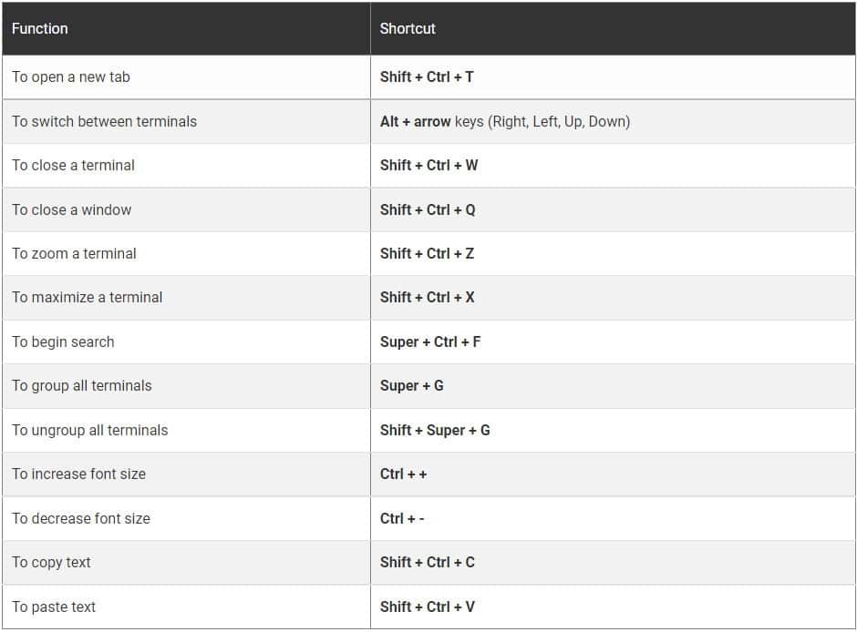Select the 'To open a new tab' cell
This screenshot has width=857, height=632.
point(71,77)
